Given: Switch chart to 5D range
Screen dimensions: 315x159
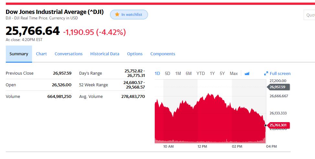Looking at the screenshot, I should click(167, 73).
